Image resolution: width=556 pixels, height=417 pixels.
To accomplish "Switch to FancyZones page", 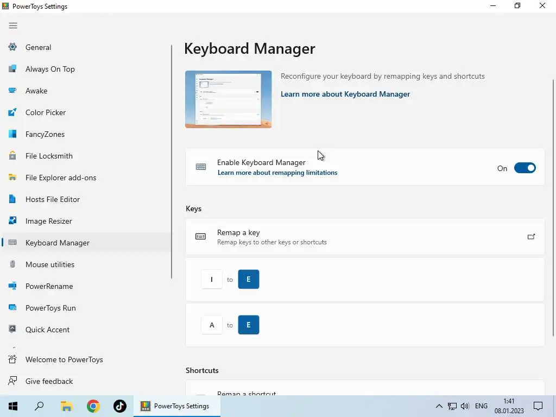I will pyautogui.click(x=86, y=134).
